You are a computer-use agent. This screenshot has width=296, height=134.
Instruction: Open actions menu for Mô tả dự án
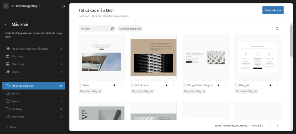[173, 85]
